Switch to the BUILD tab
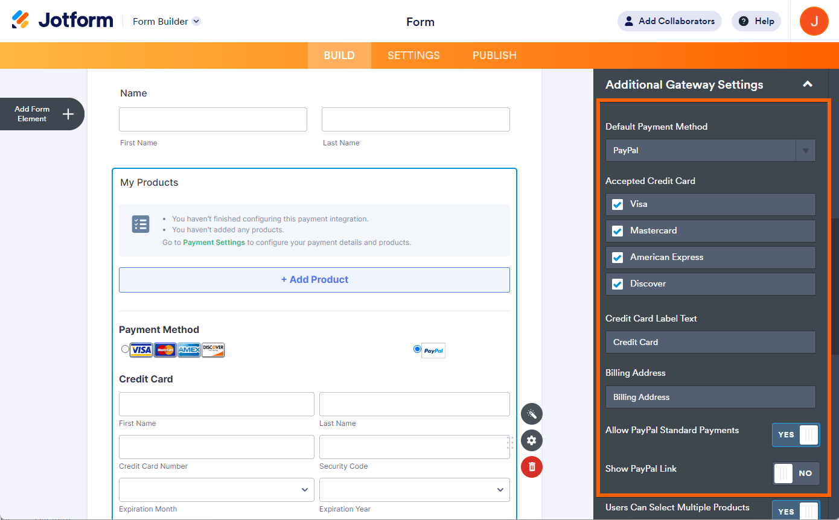Screen dimensions: 839x520 coord(339,55)
